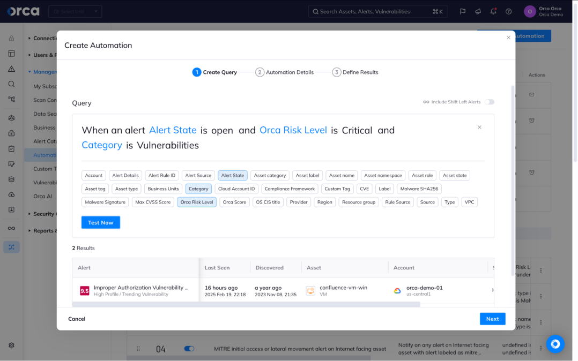Screen dimensions: 578x361
Task: Open the alerts triangle icon in sidebar
Action: click(x=11, y=69)
